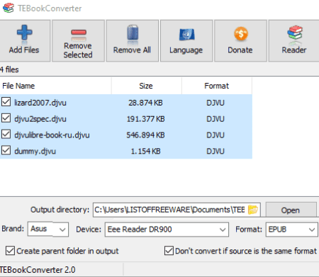
Task: Sort by the File Name column header
Action: point(56,86)
